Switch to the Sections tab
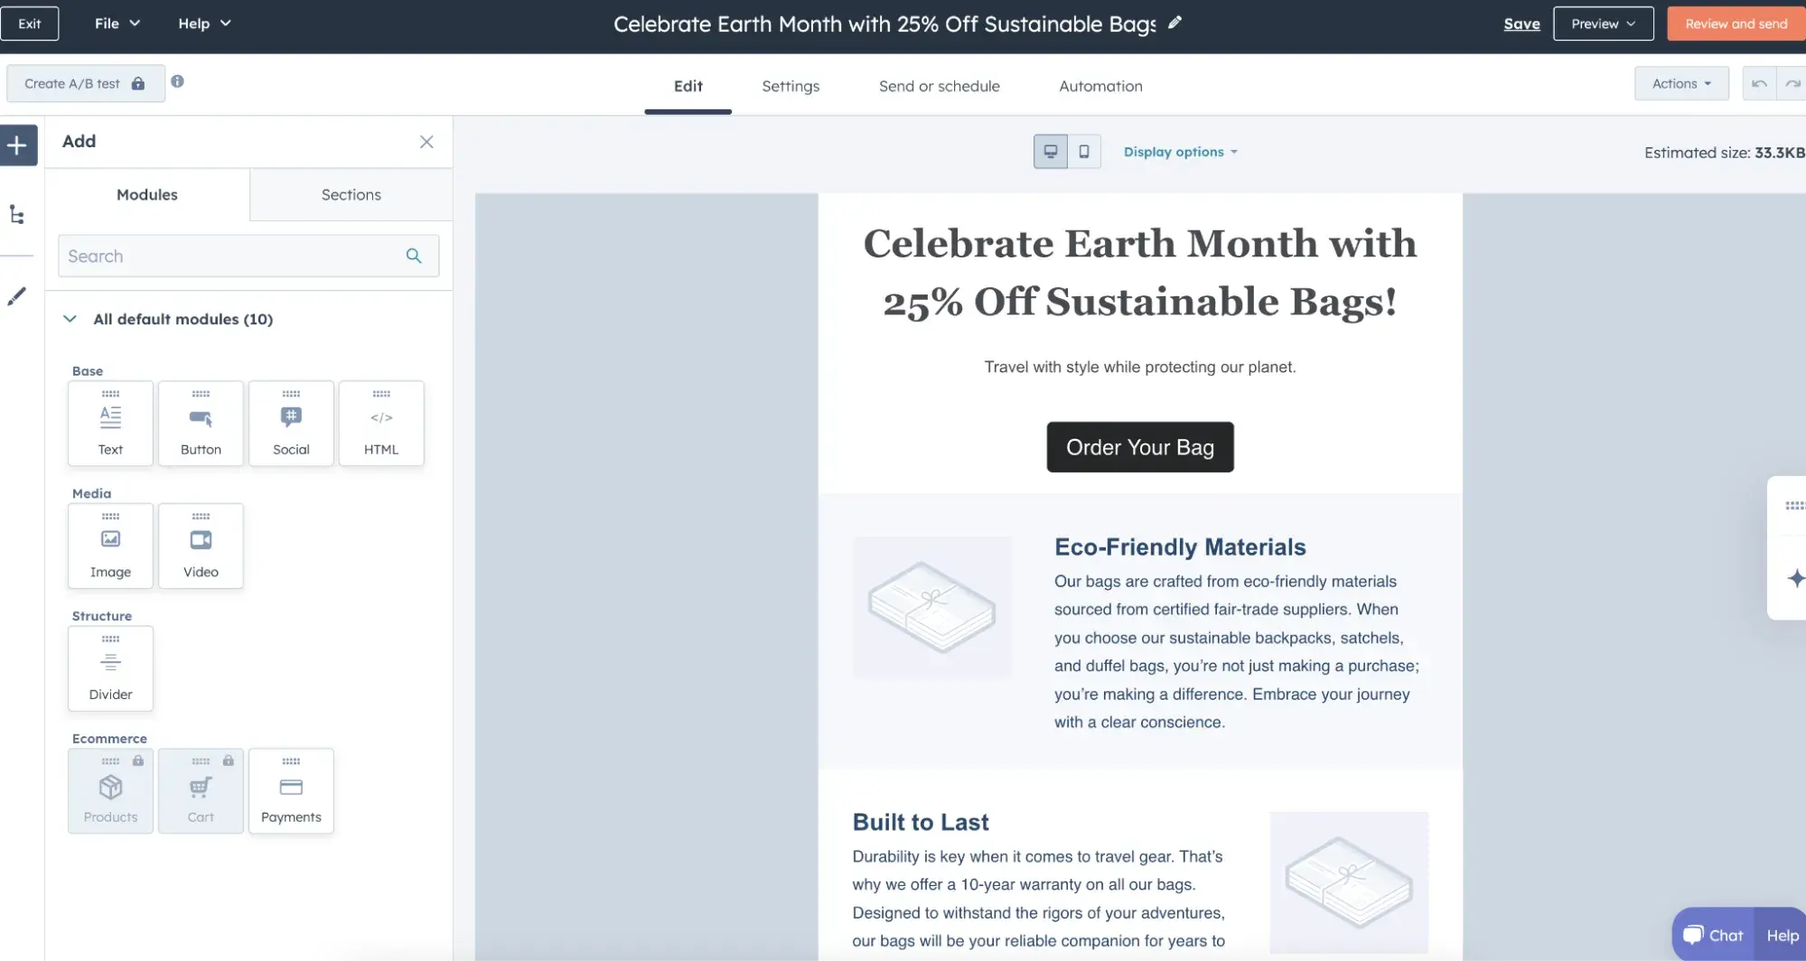Viewport: 1806px width, 961px height. pos(351,194)
